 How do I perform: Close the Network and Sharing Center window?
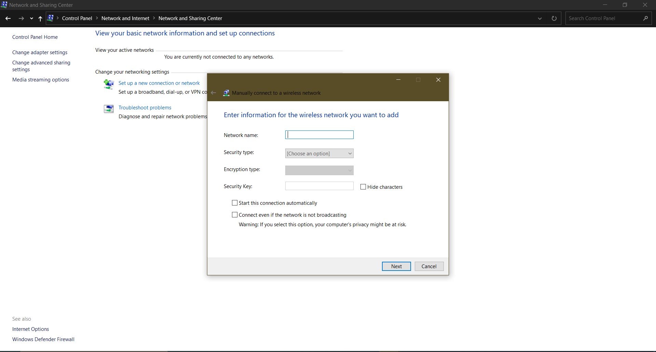point(645,5)
